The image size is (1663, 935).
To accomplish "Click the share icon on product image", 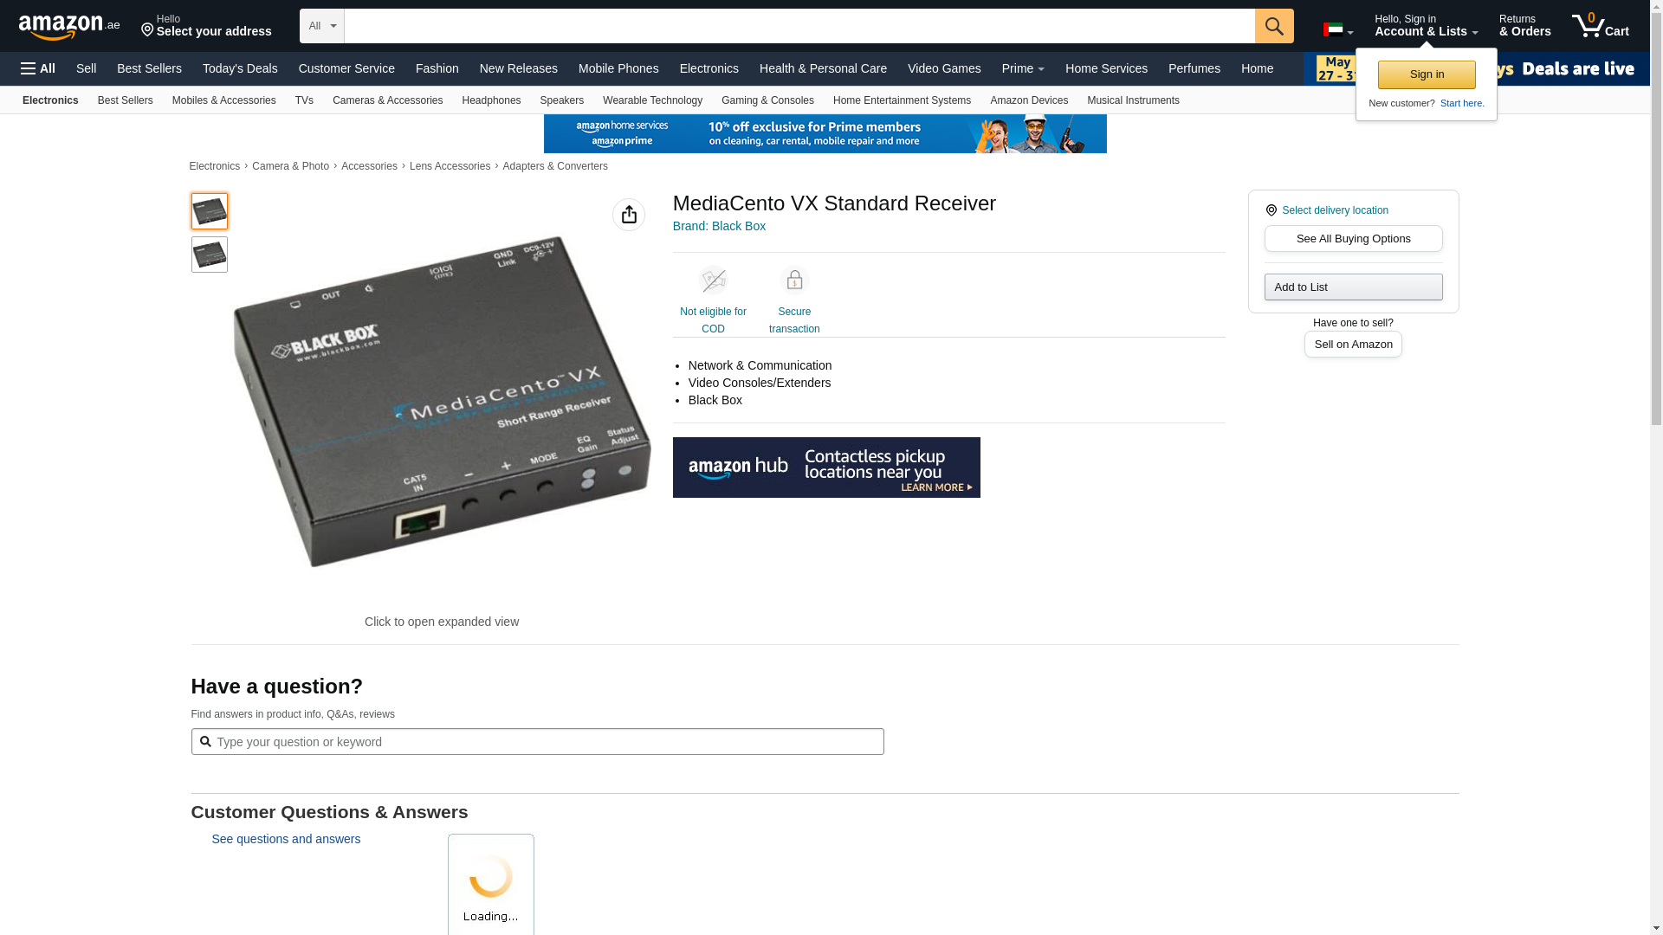I will (628, 215).
